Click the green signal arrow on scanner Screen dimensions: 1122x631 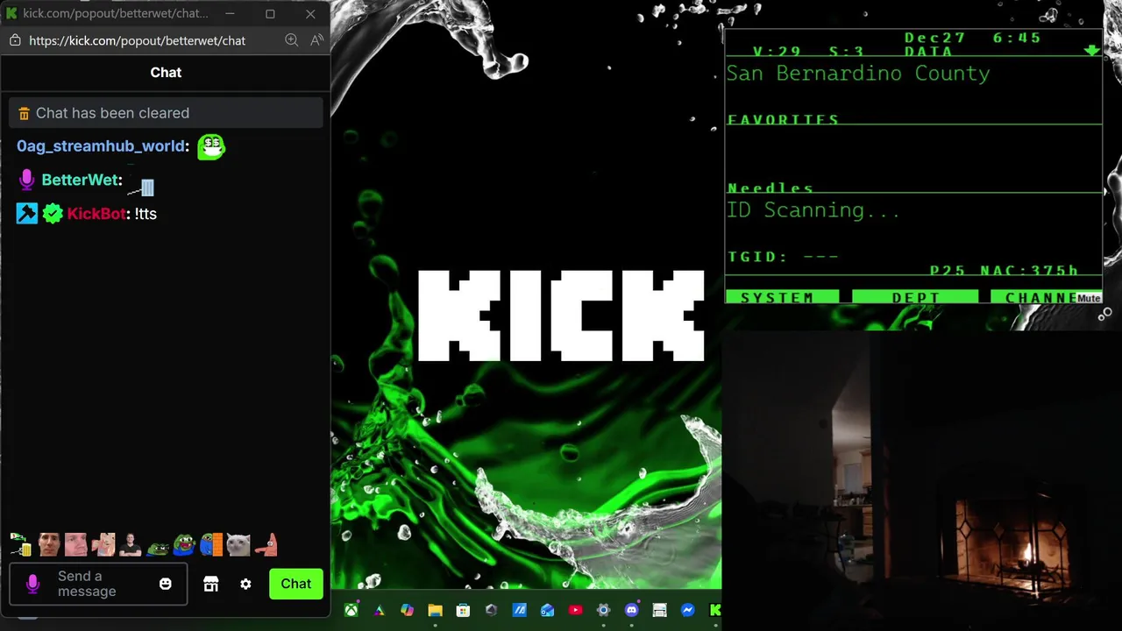click(x=1091, y=51)
